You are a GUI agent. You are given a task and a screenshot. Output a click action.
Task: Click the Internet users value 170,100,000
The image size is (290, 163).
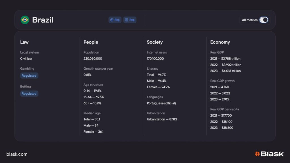tap(155, 59)
